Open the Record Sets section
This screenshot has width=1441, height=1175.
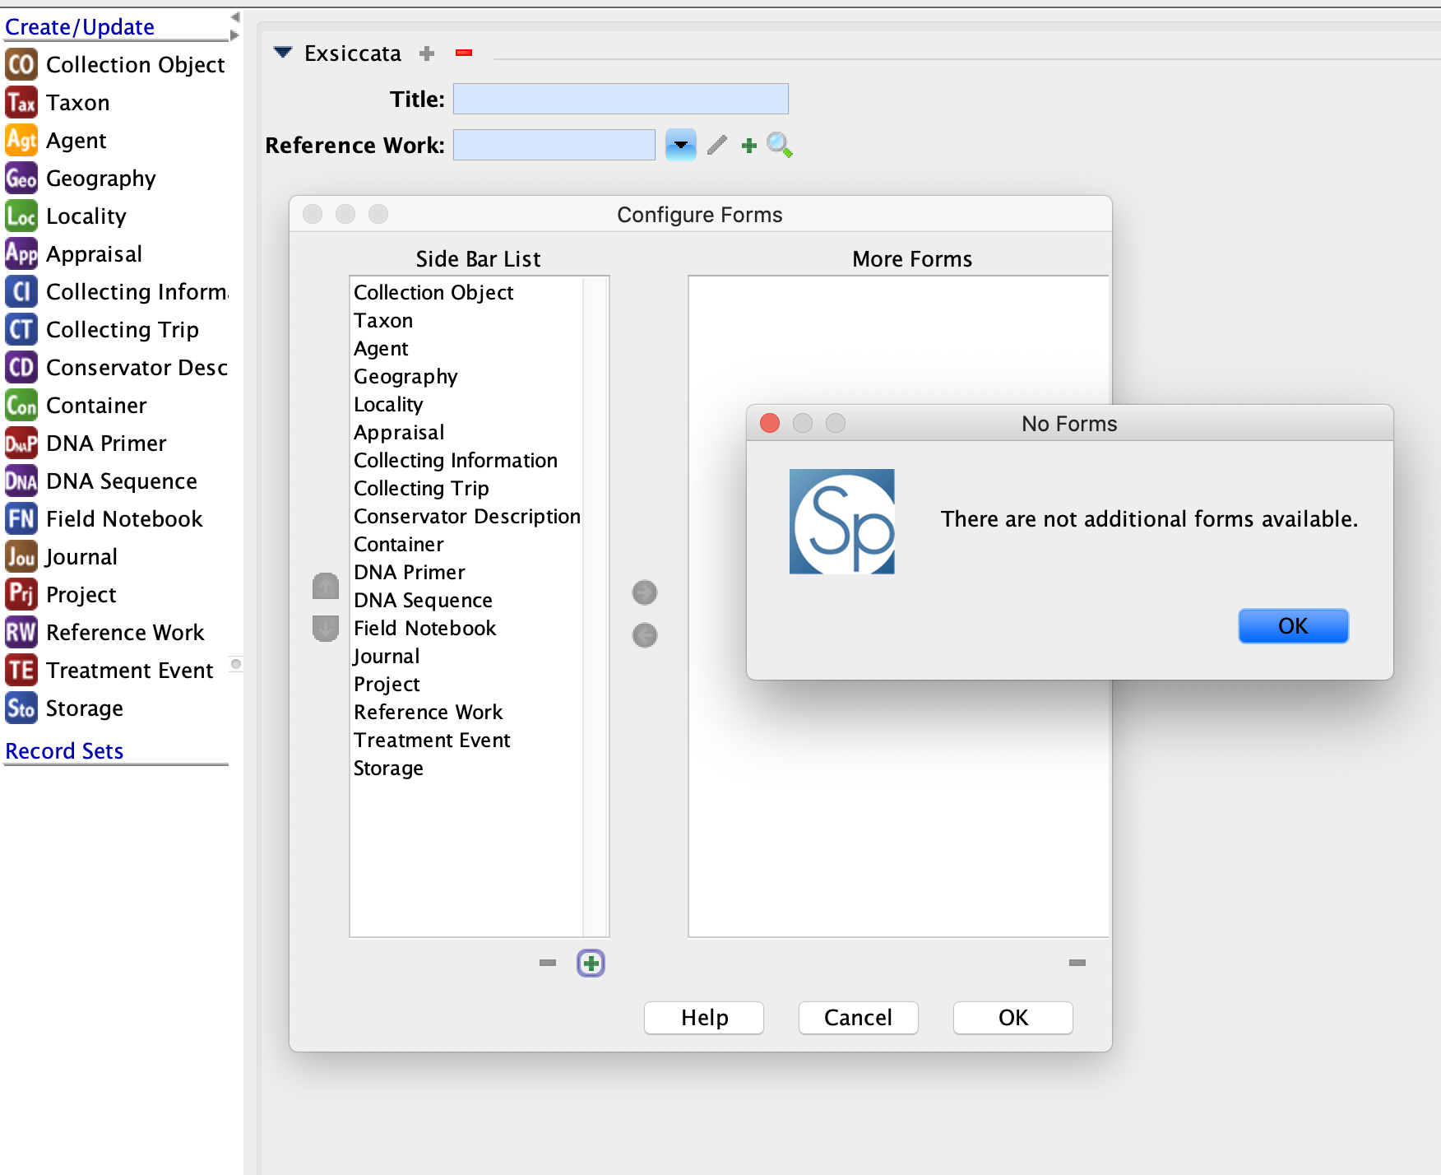[64, 750]
